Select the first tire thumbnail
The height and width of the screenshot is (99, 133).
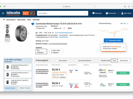pyautogui.click(x=7, y=27)
